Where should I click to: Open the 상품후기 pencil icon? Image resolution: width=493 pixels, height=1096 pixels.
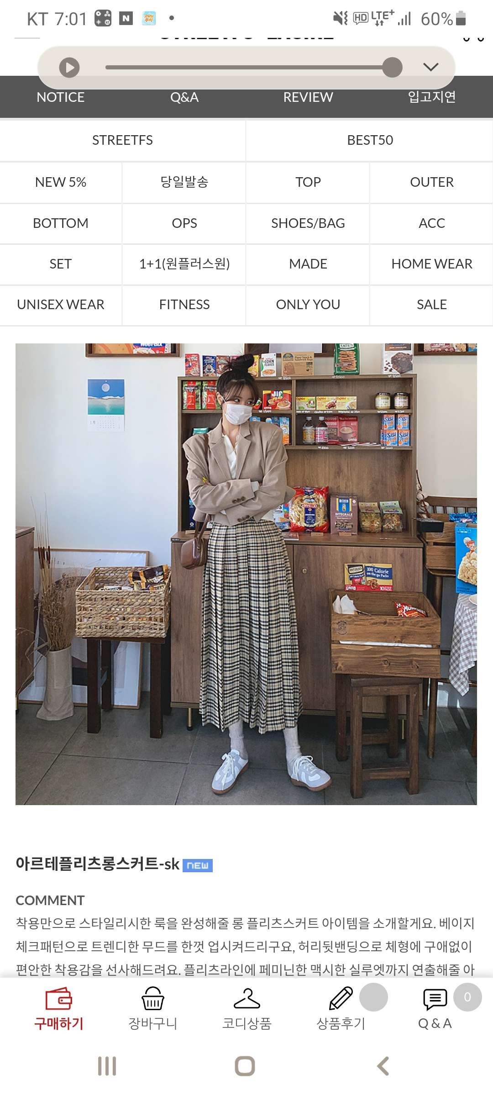click(341, 998)
